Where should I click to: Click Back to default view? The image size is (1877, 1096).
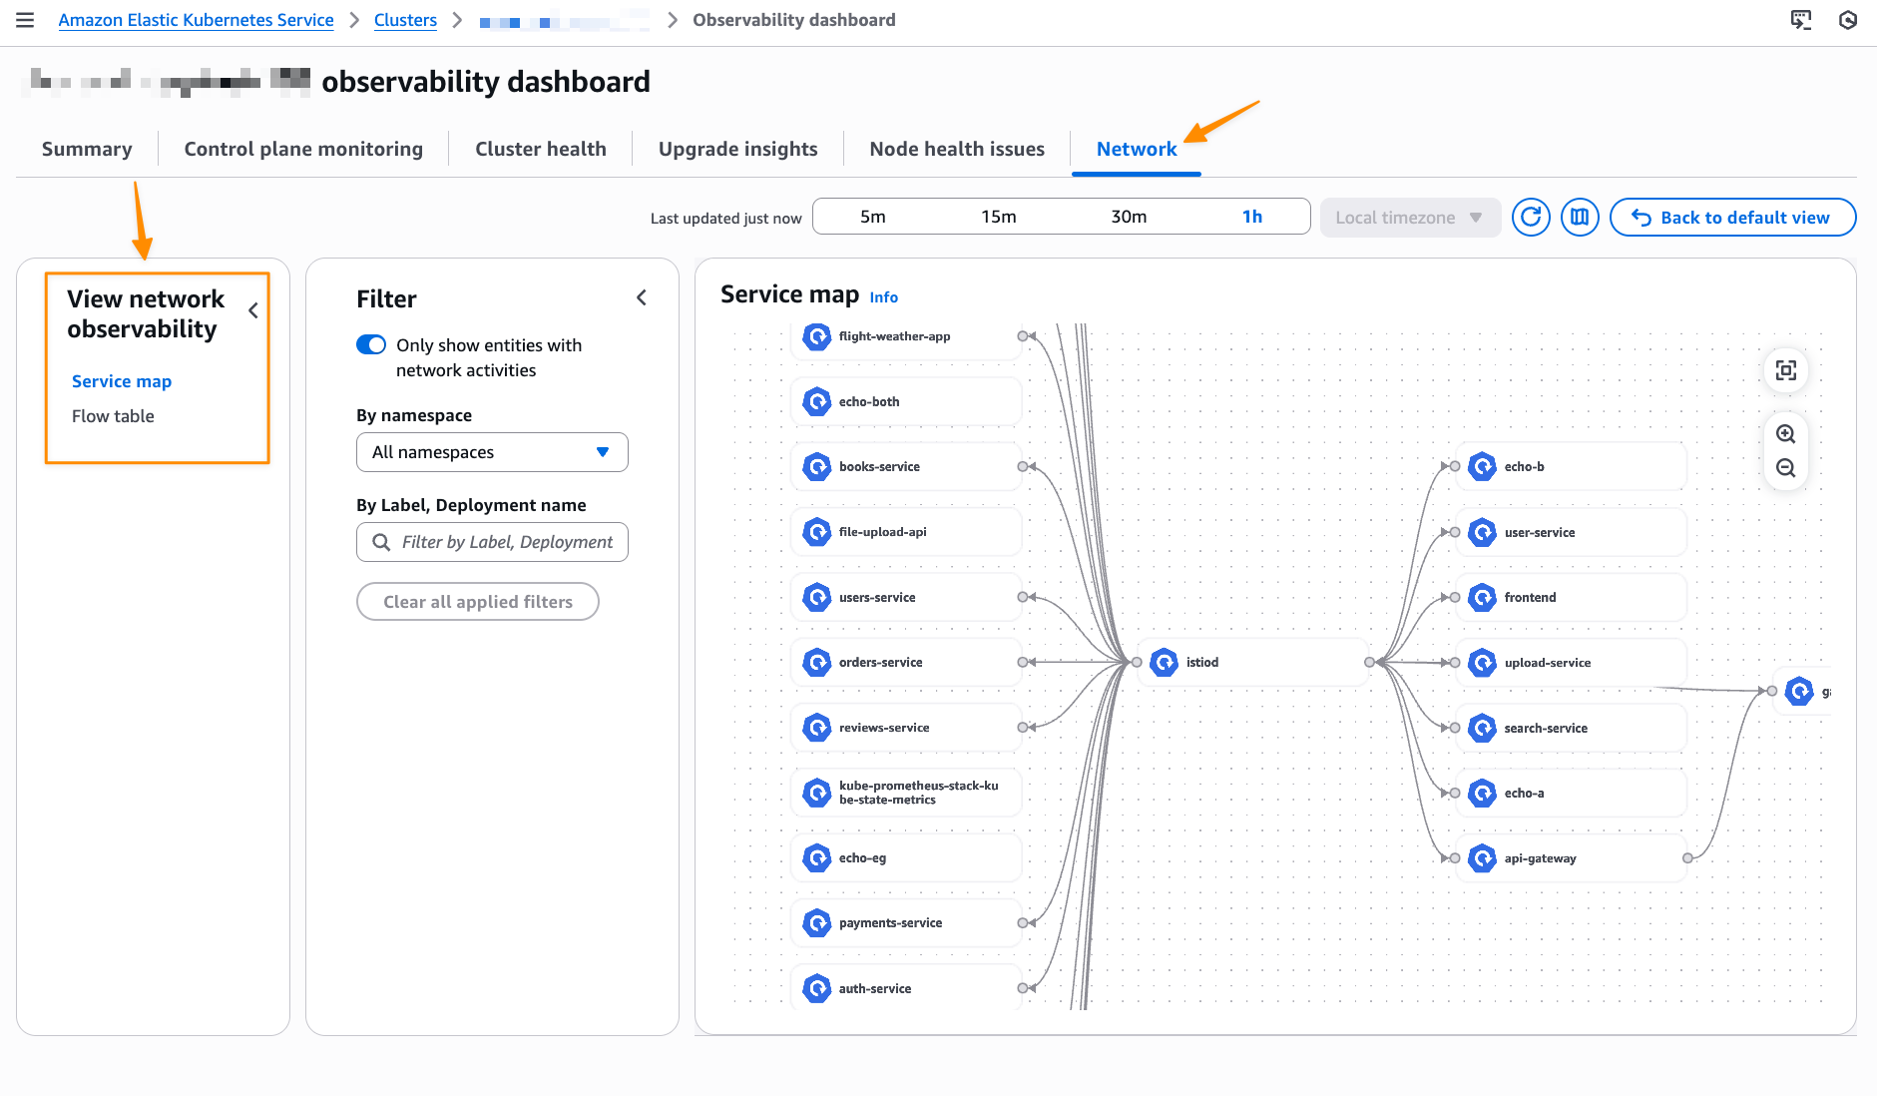tap(1733, 217)
